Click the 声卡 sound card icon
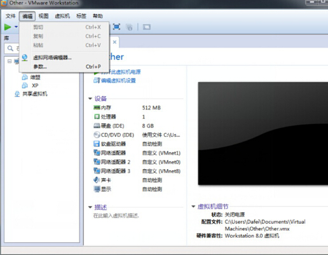This screenshot has height=255, width=328. tap(97, 180)
